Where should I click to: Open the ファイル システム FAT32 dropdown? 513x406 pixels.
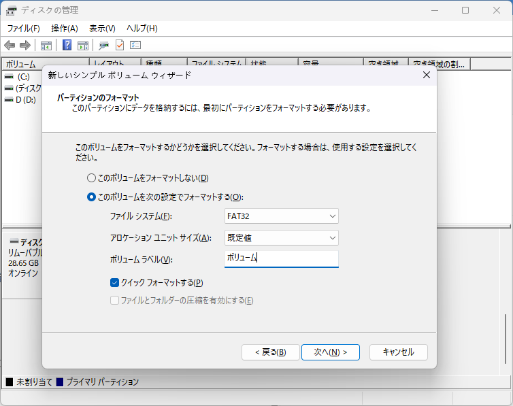(282, 216)
